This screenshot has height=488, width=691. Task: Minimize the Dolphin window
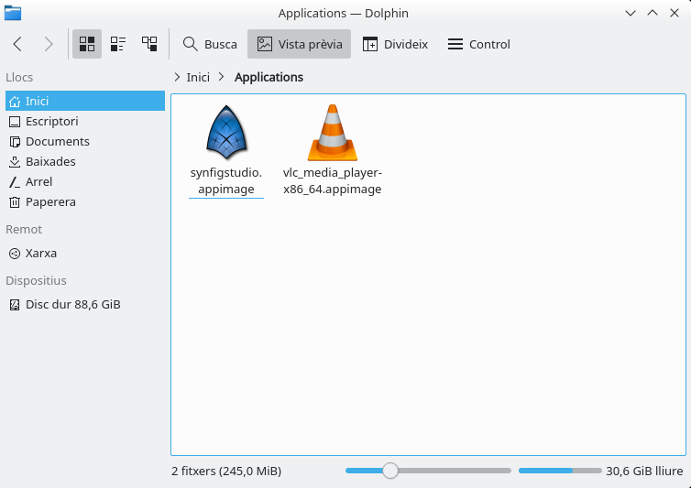click(631, 13)
